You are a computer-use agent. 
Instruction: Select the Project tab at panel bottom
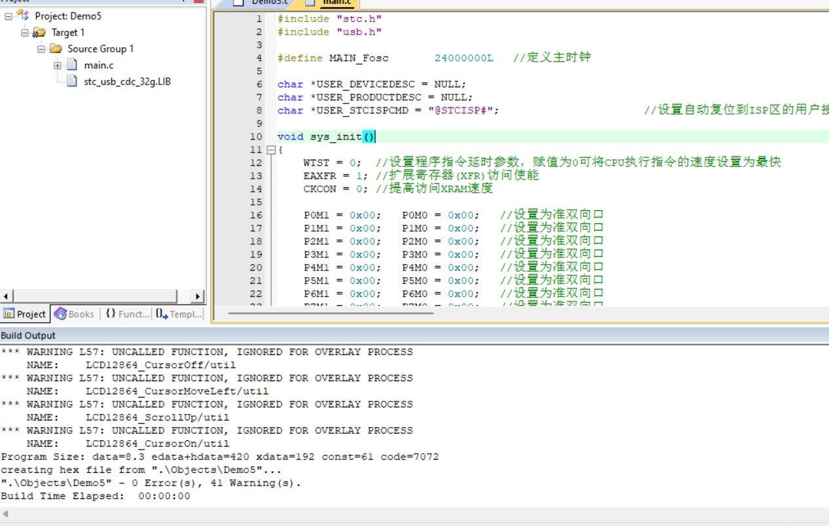[x=25, y=314]
